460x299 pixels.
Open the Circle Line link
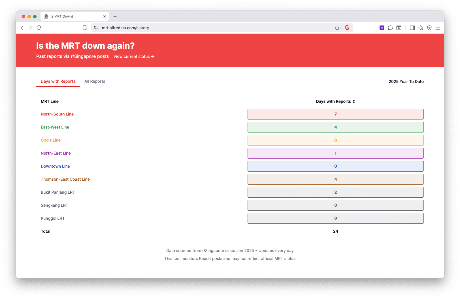click(51, 140)
